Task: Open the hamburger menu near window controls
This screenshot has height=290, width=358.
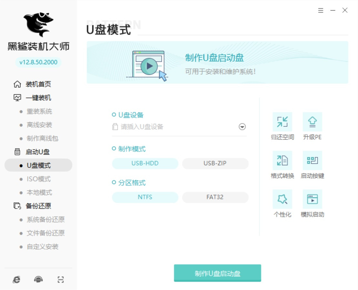Action: click(321, 10)
